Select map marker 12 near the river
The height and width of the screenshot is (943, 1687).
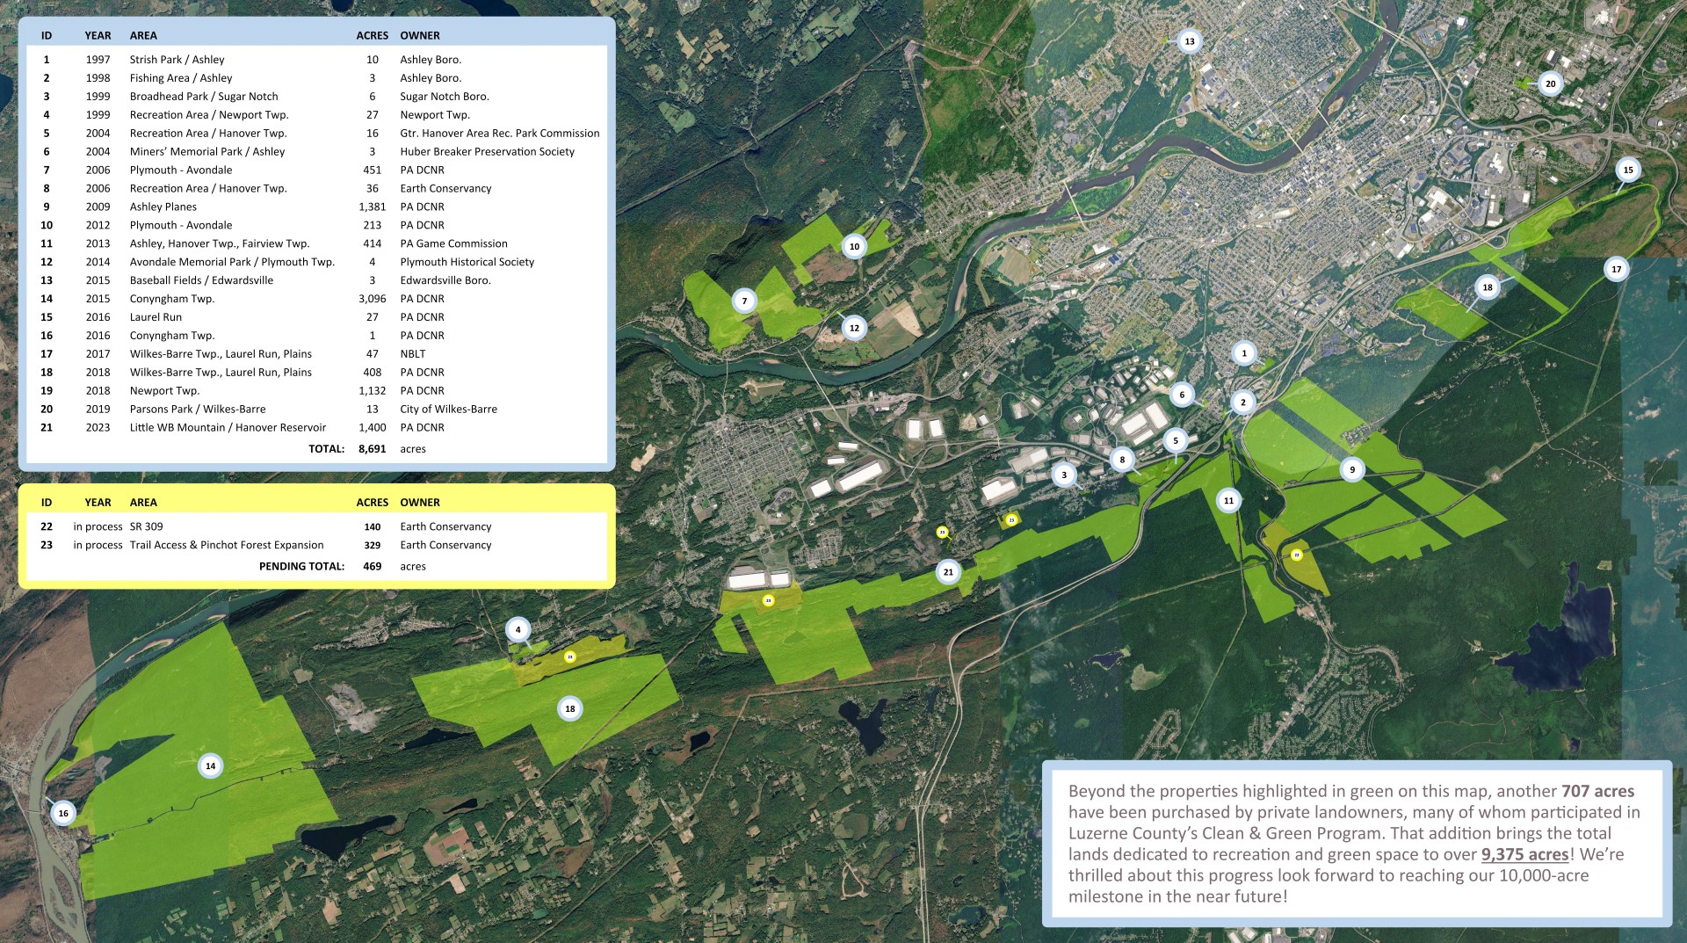tap(854, 329)
